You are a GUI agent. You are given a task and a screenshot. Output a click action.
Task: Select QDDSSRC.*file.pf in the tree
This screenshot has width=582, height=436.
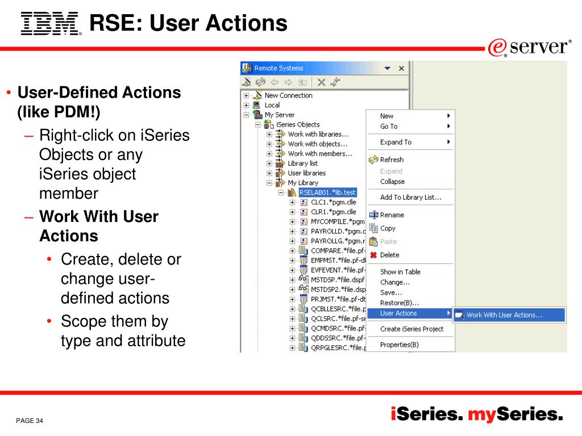click(x=338, y=338)
